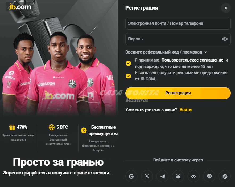
Task: Sign in with WalletConnect icon
Action: 194,176
